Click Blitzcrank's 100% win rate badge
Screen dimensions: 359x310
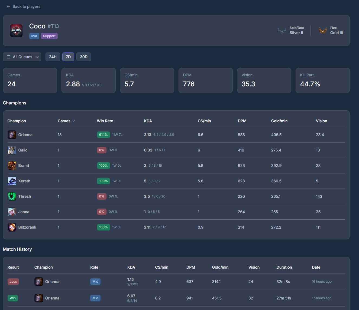point(104,227)
